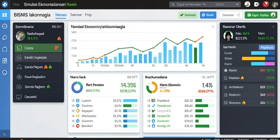Toggle the green checkmark Banuoair button
280x140 pixels.
coord(188,15)
